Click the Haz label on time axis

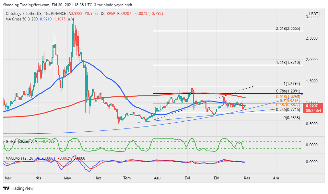98,178
